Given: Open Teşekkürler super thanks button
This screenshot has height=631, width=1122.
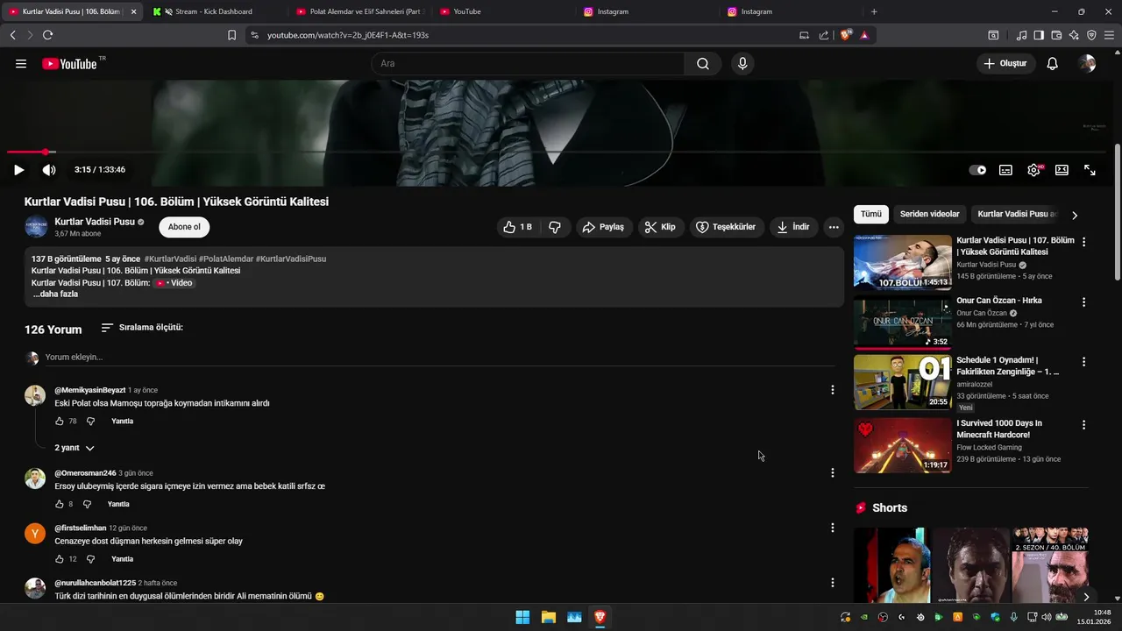Looking at the screenshot, I should click(725, 227).
